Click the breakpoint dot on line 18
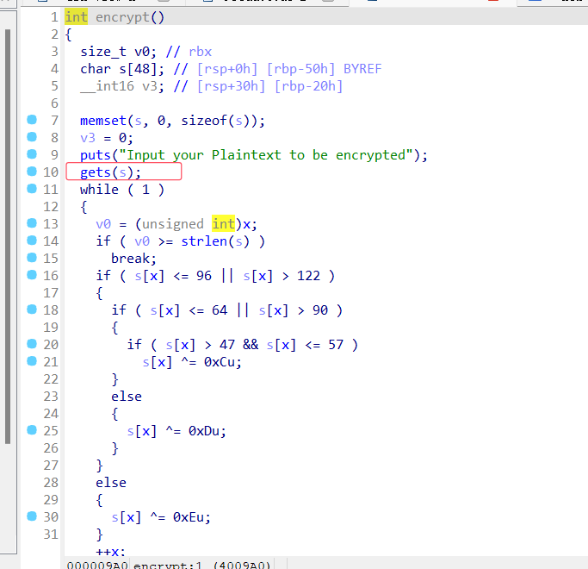This screenshot has height=569, width=588. (x=32, y=310)
